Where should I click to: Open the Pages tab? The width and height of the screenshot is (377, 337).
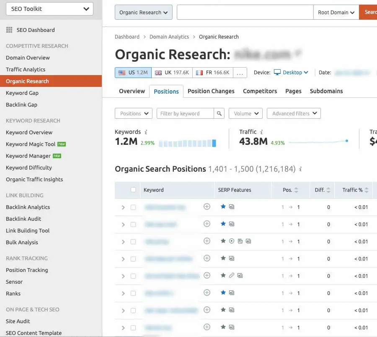pyautogui.click(x=293, y=91)
